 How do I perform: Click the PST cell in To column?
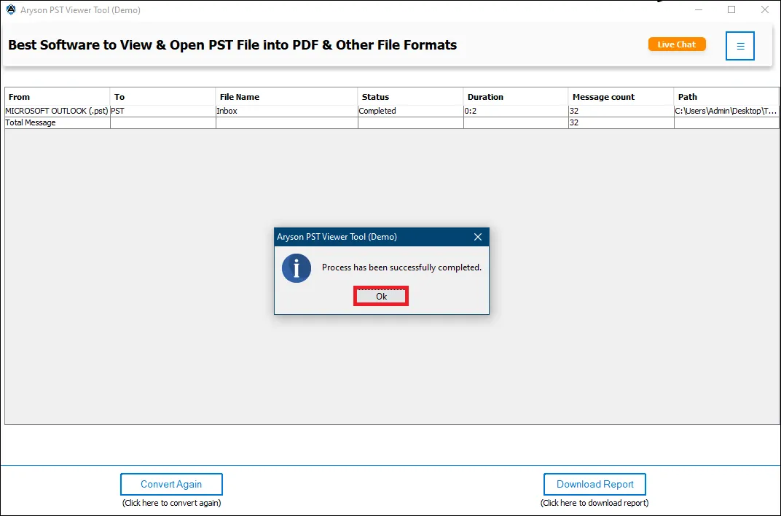coord(163,111)
